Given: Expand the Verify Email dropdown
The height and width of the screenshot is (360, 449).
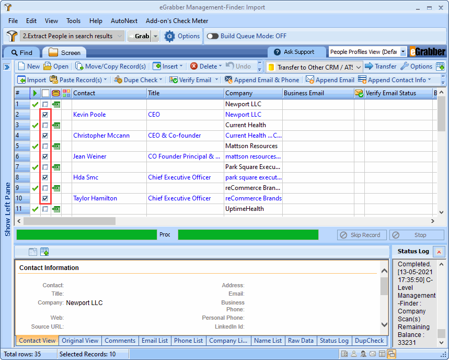Looking at the screenshot, I should (216, 80).
